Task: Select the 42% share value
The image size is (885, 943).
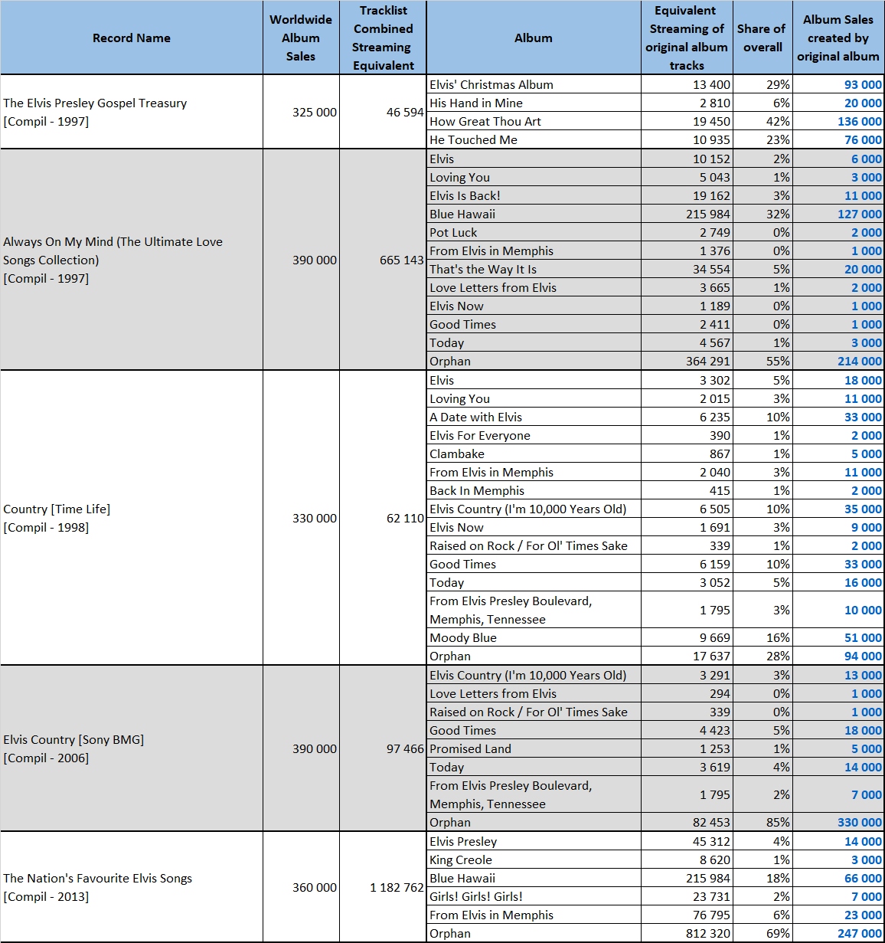Action: point(763,121)
